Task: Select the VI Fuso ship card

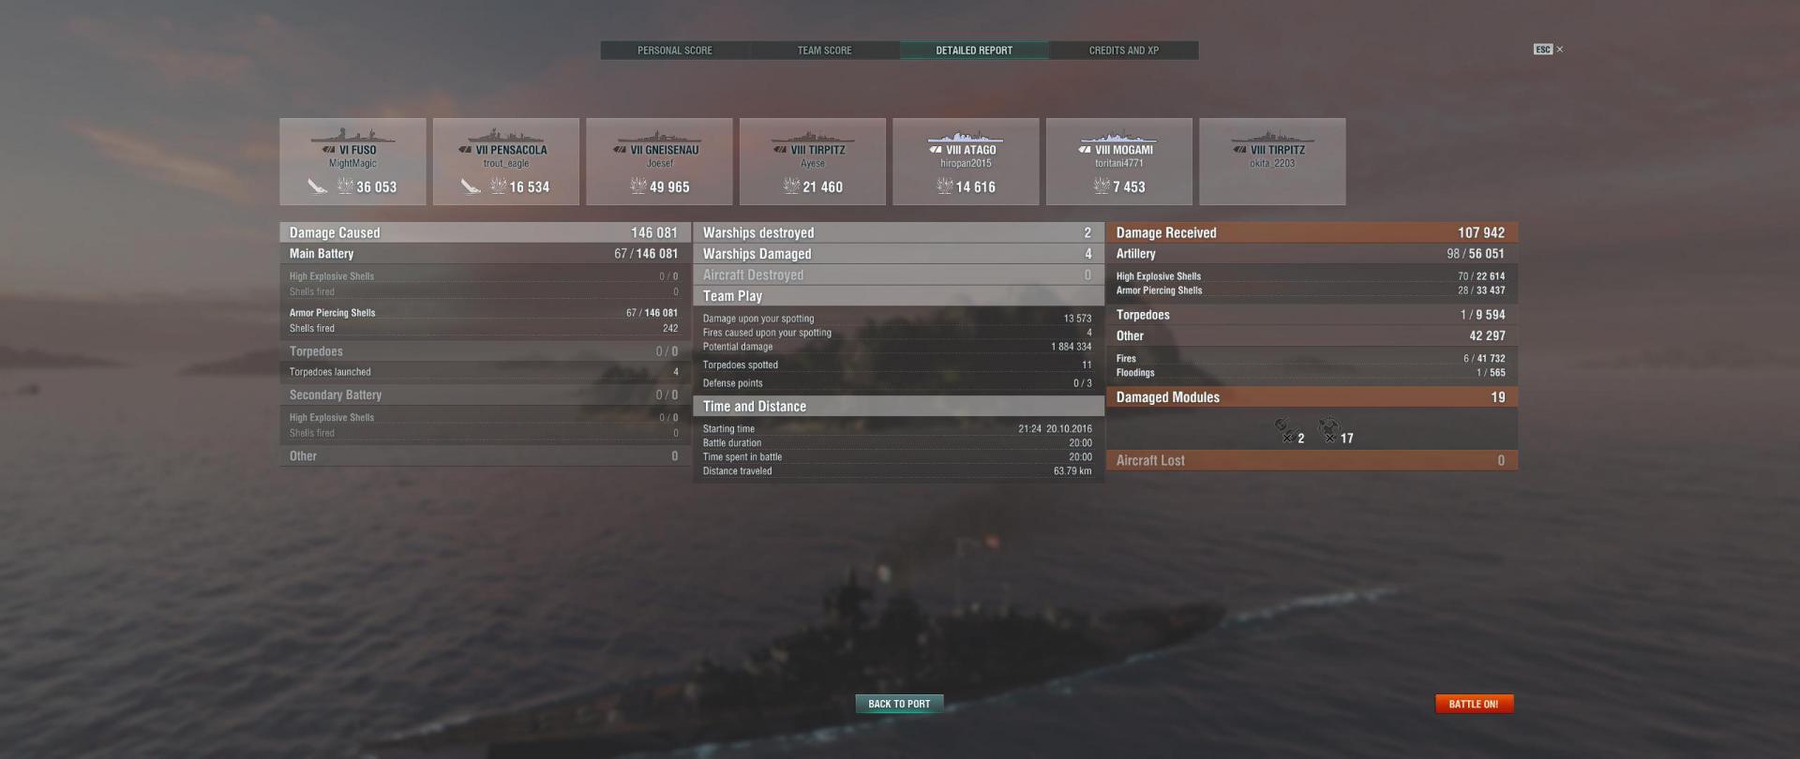Action: [x=352, y=161]
